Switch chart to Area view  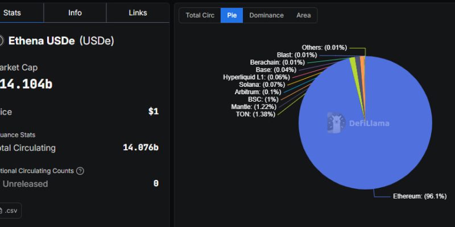point(303,15)
